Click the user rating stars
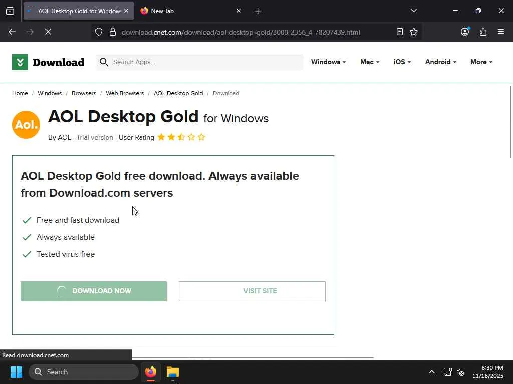The width and height of the screenshot is (513, 384). click(x=181, y=137)
